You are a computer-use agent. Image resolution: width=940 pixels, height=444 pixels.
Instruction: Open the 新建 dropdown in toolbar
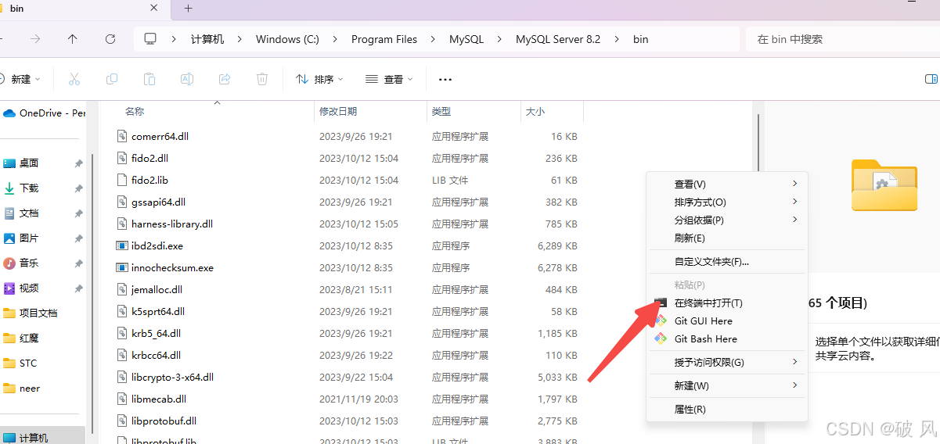pyautogui.click(x=21, y=79)
